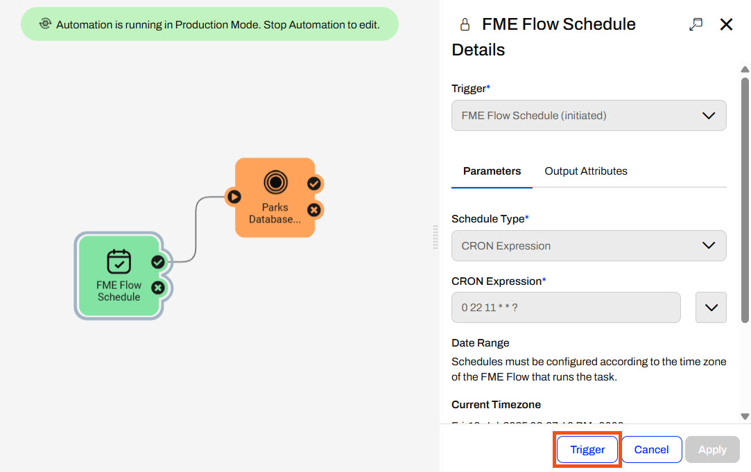Click the CRON Expression text field
This screenshot has height=472, width=751.
pos(565,308)
